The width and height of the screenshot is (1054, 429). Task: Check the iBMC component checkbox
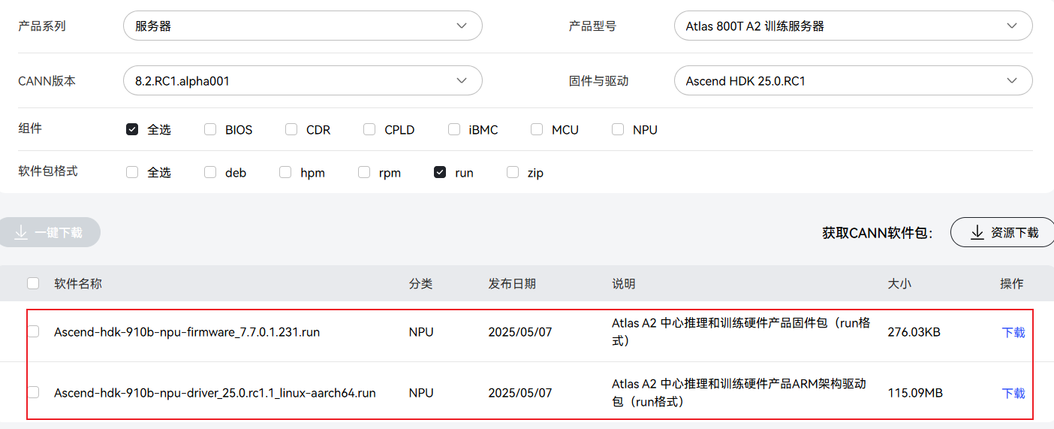454,129
